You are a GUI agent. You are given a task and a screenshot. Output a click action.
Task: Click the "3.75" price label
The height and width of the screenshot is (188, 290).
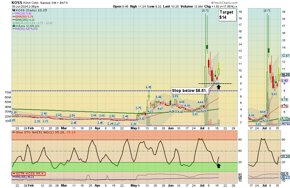click(x=138, y=108)
